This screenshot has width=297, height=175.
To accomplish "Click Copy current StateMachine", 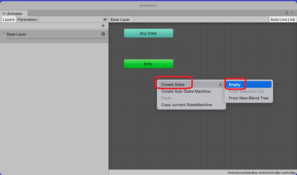I will [x=186, y=105].
